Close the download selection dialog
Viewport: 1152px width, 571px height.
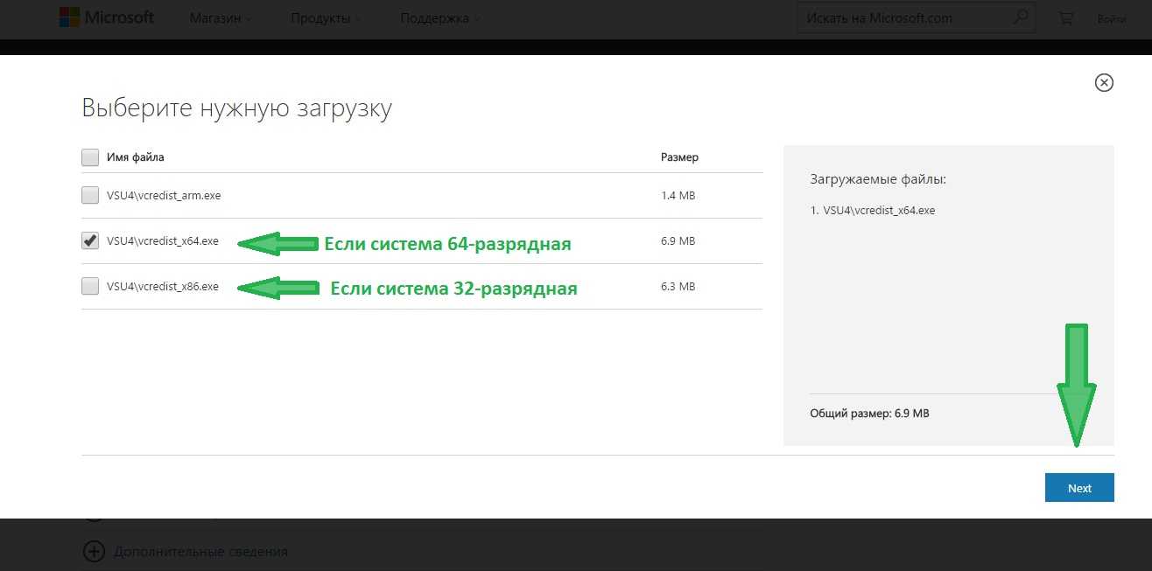point(1104,82)
